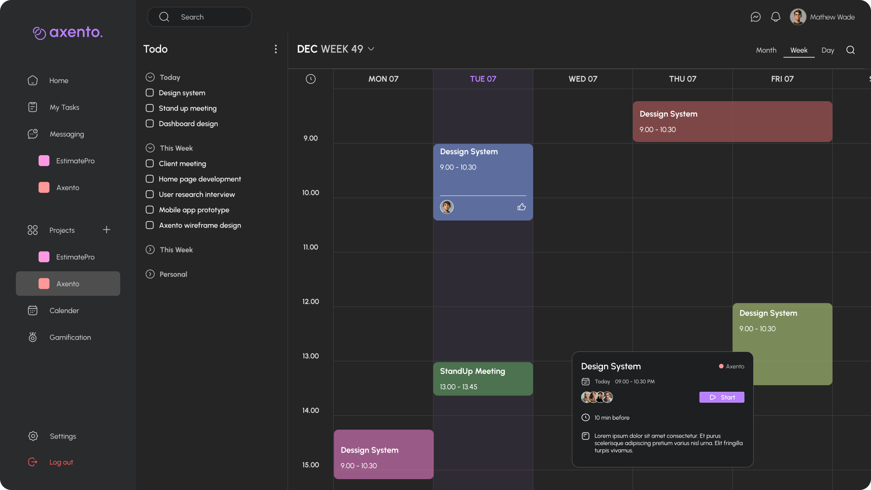Click the notification bell icon
This screenshot has width=871, height=490.
click(775, 17)
